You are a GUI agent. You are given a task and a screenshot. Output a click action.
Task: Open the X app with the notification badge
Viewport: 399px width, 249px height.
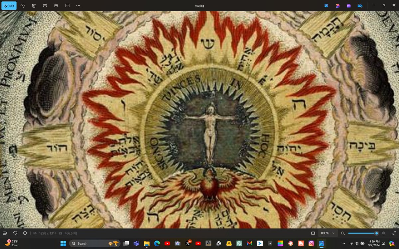pyautogui.click(x=188, y=243)
